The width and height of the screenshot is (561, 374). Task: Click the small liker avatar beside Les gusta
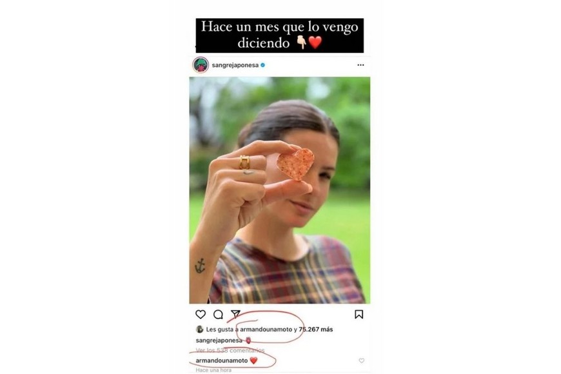click(x=200, y=330)
